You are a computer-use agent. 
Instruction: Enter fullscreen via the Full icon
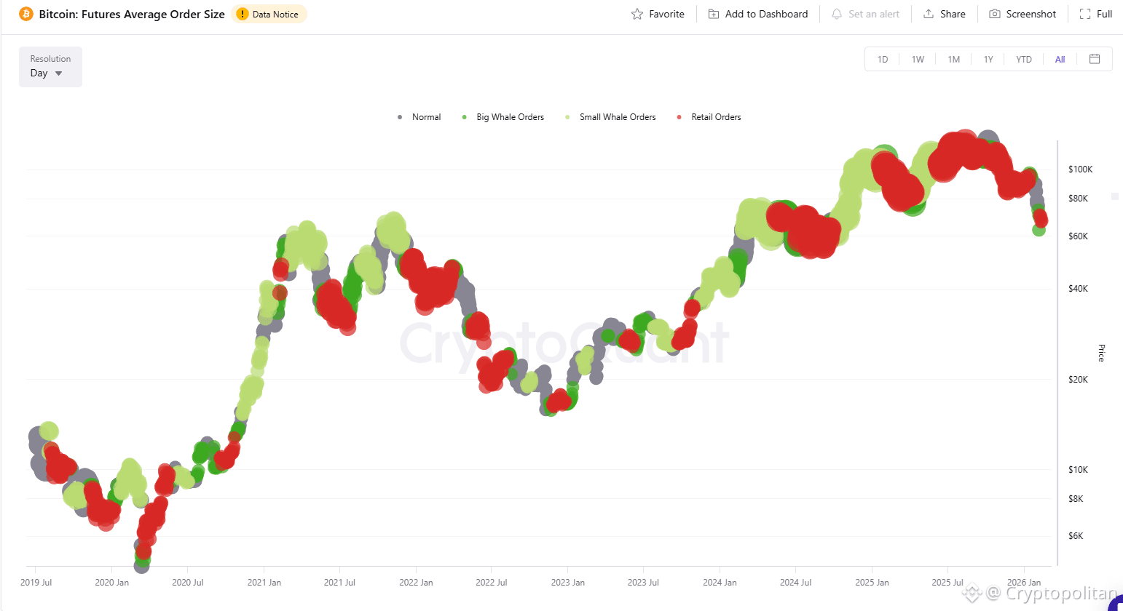[1084, 13]
